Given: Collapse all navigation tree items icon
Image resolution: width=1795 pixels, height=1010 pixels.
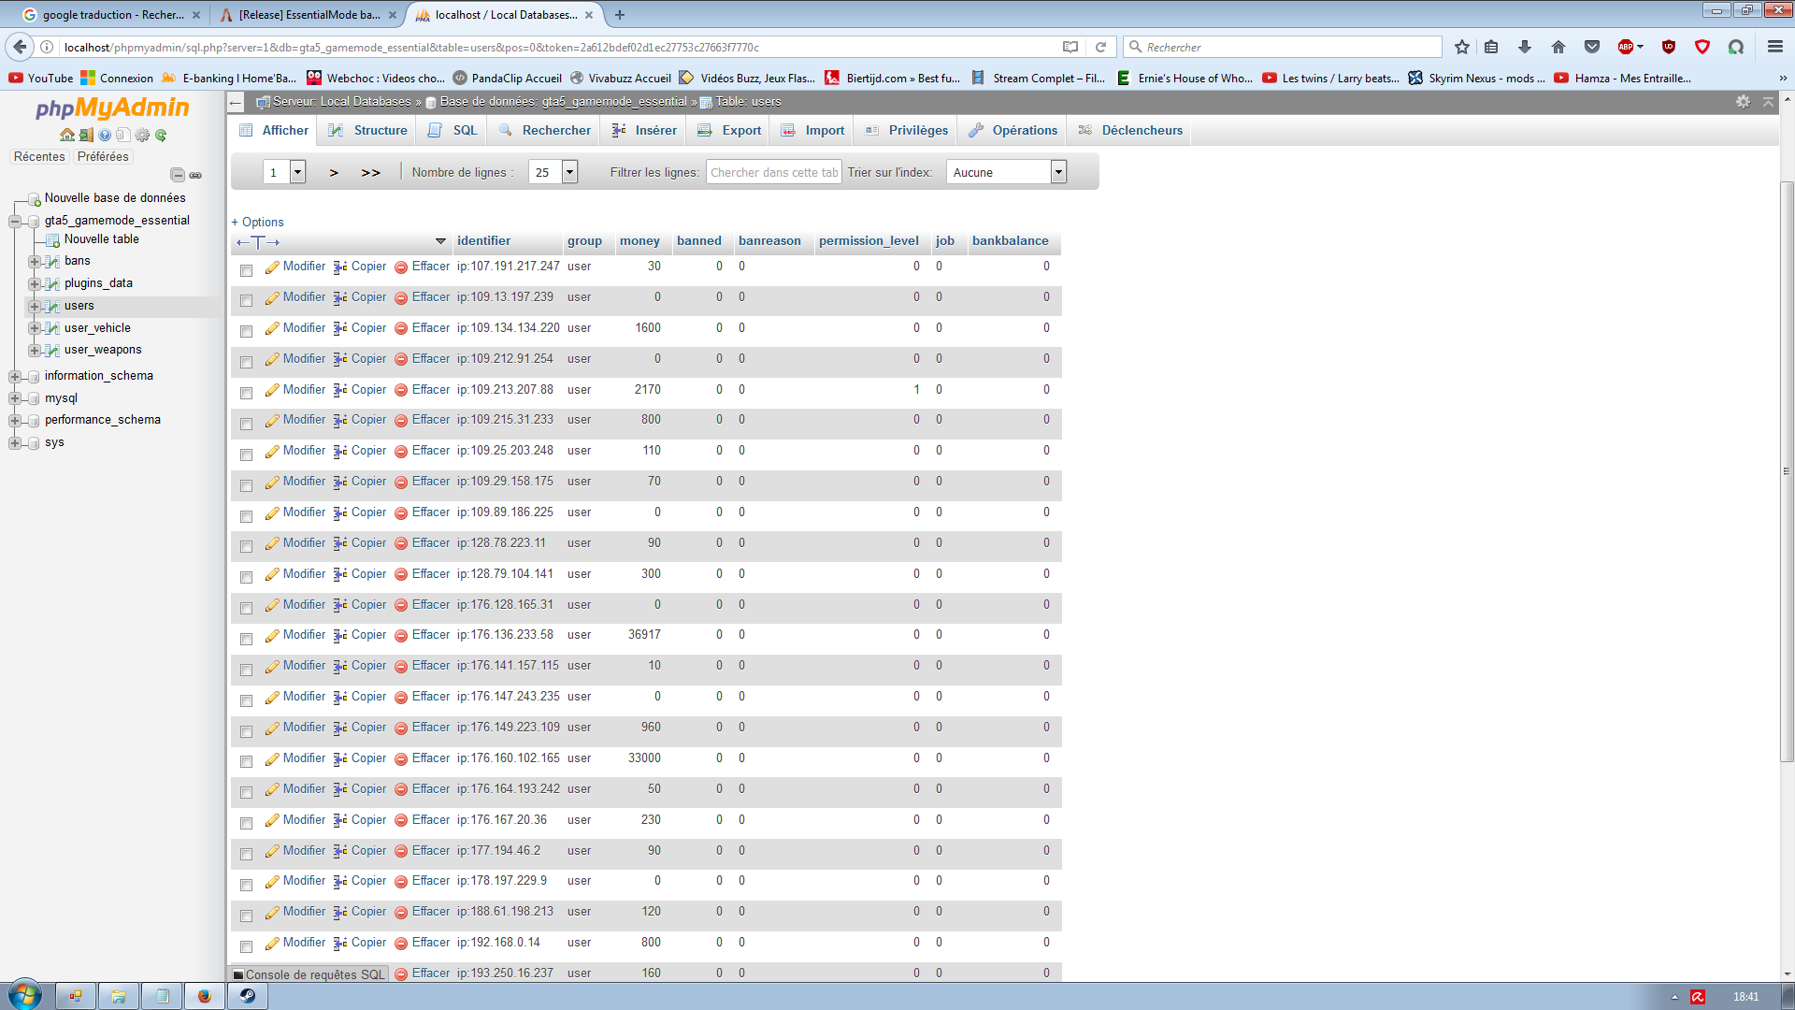Looking at the screenshot, I should tap(177, 175).
